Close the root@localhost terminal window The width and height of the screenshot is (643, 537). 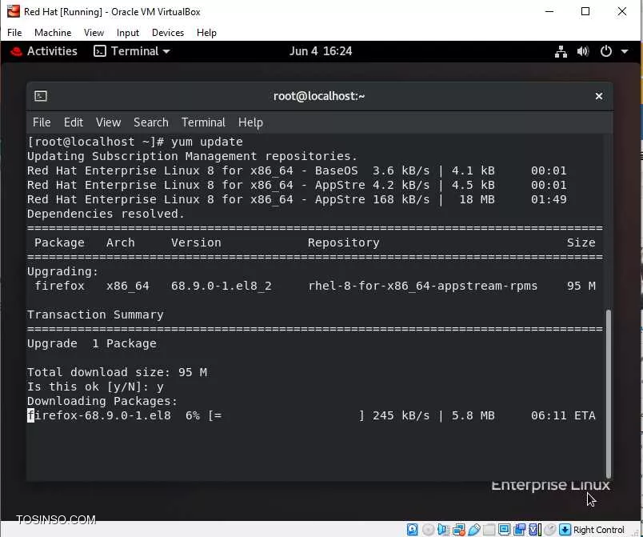pyautogui.click(x=599, y=96)
